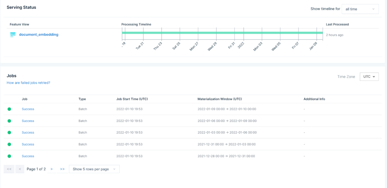This screenshot has width=387, height=188.
Task: Open the document_embedding feature view link
Action: (x=39, y=35)
